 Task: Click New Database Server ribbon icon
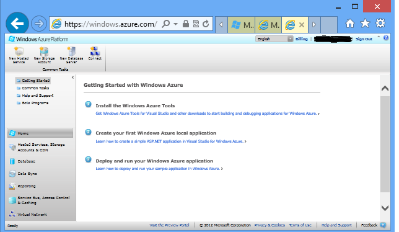(x=71, y=55)
